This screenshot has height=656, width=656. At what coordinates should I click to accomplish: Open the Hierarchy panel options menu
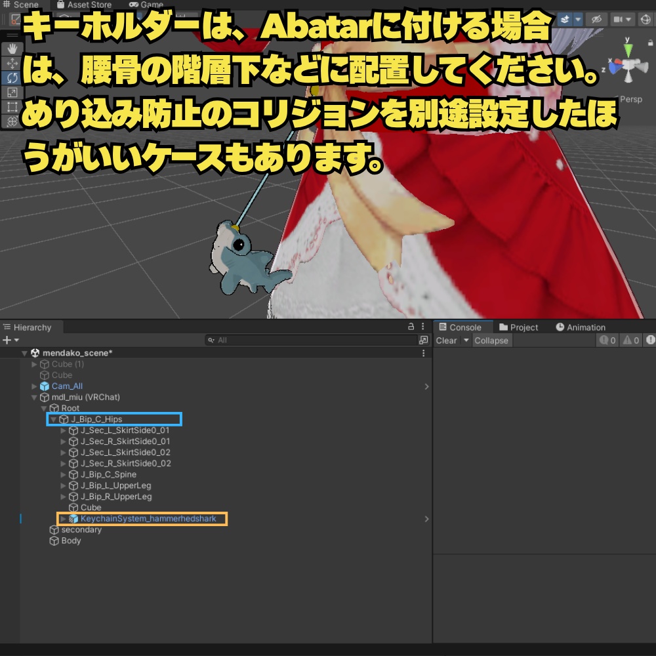click(423, 326)
